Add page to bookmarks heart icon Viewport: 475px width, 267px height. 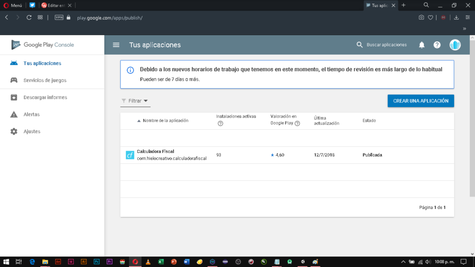430,18
